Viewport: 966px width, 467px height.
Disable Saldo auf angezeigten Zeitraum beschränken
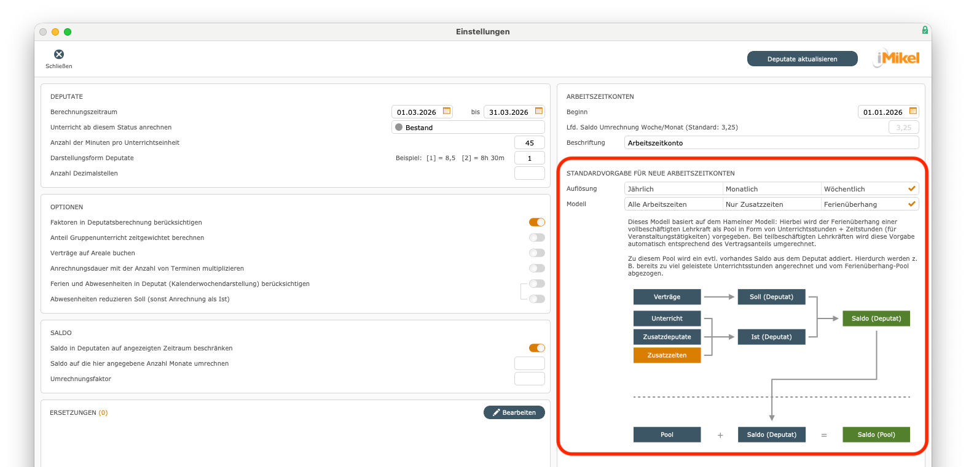pyautogui.click(x=536, y=348)
